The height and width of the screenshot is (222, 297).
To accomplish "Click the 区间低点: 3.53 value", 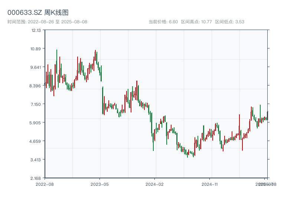I will coord(229,22).
